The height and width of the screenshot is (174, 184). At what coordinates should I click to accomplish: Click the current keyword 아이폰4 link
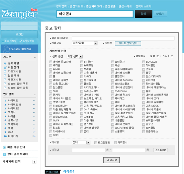tap(69, 172)
